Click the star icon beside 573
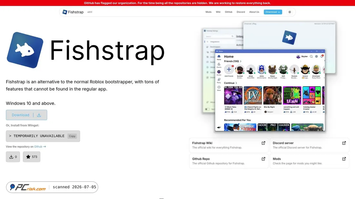 (28, 157)
